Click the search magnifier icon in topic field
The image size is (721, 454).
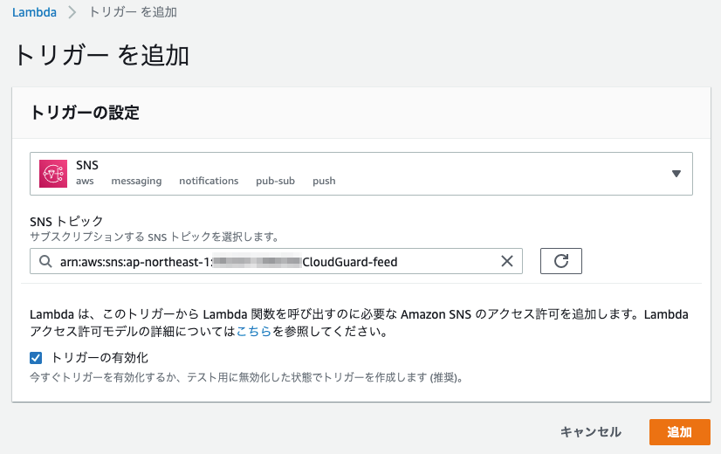pyautogui.click(x=45, y=261)
